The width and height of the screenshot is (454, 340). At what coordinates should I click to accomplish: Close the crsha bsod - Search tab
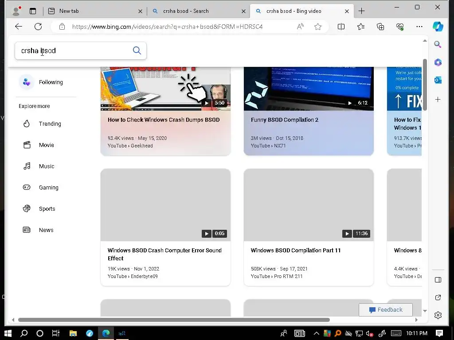243,11
